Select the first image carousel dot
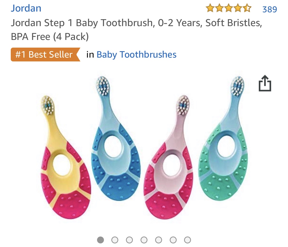Viewport: 288px width, 247px height. [x=100, y=240]
